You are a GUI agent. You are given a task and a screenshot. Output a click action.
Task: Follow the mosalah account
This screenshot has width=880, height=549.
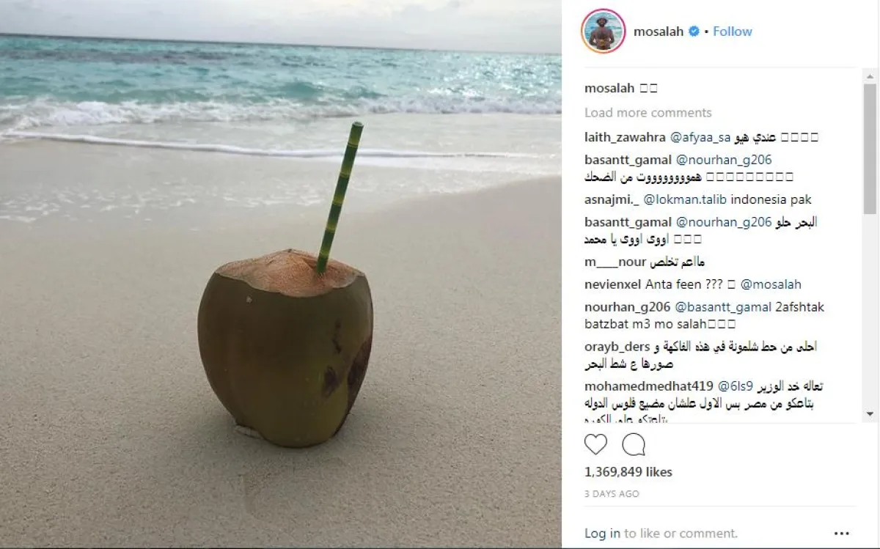point(733,32)
